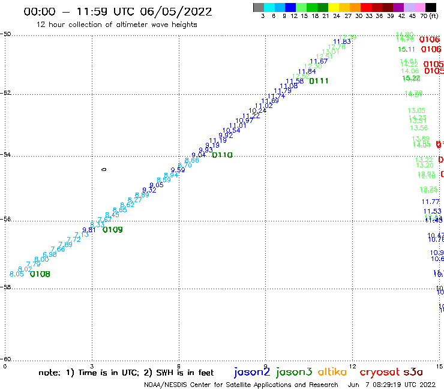Click the pink 45–70 ft legend swatch

(x=419, y=7)
